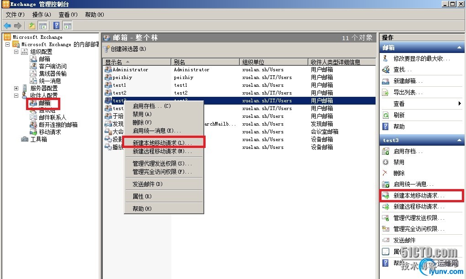Open the 查看 submenu arrow in actions
466x279 pixels.
[x=460, y=104]
